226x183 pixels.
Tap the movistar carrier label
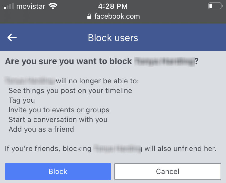pyautogui.click(x=30, y=6)
